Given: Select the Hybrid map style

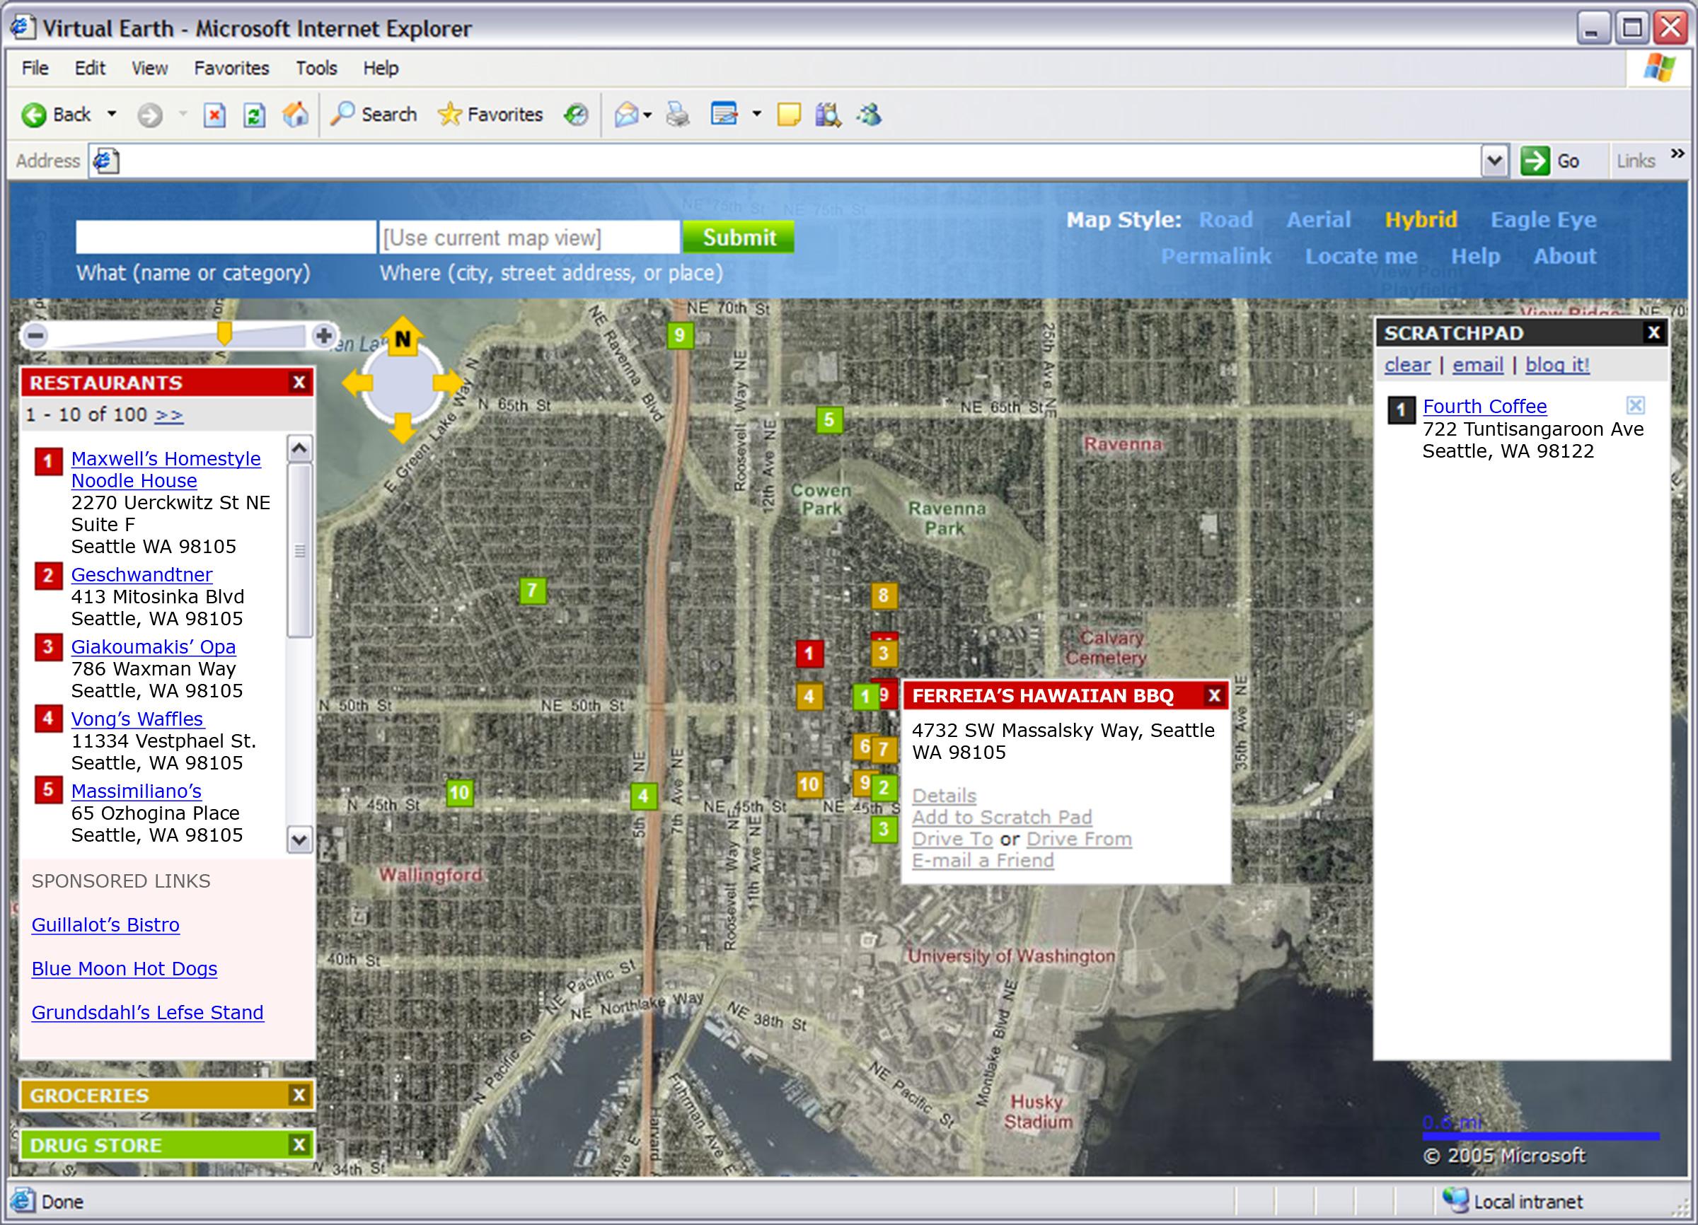Looking at the screenshot, I should click(1421, 219).
